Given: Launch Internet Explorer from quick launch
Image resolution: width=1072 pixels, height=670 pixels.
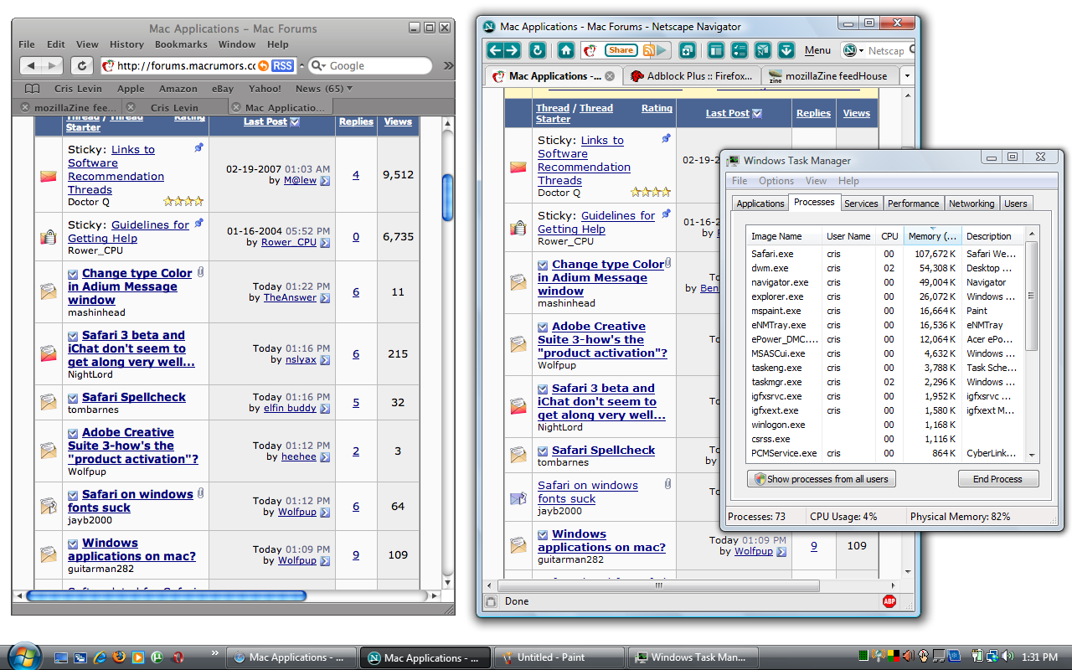Looking at the screenshot, I should point(100,657).
